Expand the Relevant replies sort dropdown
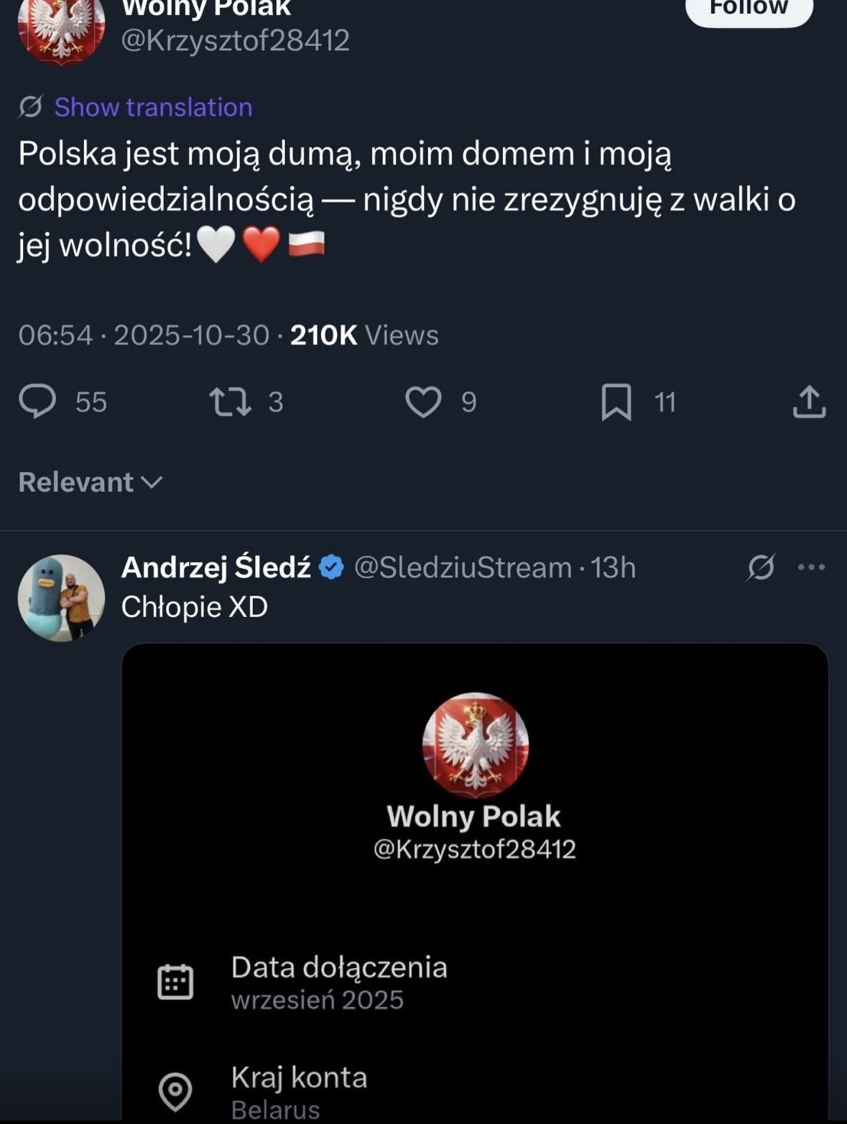This screenshot has height=1124, width=847. (91, 482)
